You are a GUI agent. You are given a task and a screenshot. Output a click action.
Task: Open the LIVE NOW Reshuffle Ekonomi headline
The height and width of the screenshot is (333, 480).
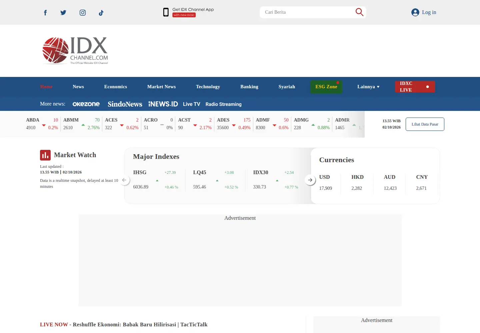(124, 325)
